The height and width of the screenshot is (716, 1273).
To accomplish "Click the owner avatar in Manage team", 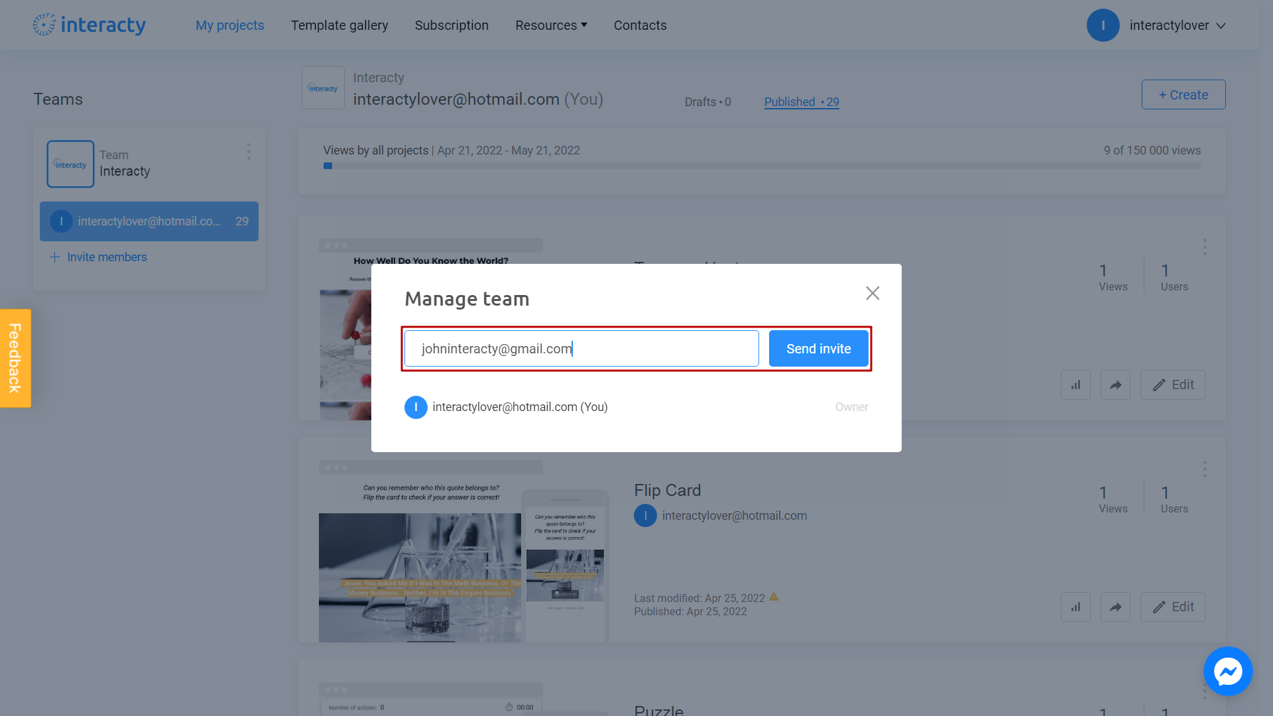I will (x=416, y=407).
